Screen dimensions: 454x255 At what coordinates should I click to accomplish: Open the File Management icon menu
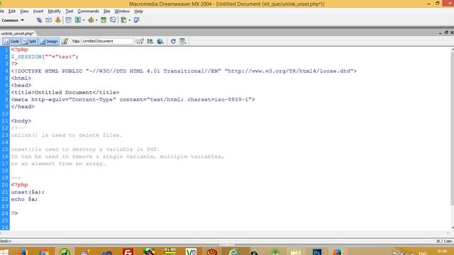[150, 41]
